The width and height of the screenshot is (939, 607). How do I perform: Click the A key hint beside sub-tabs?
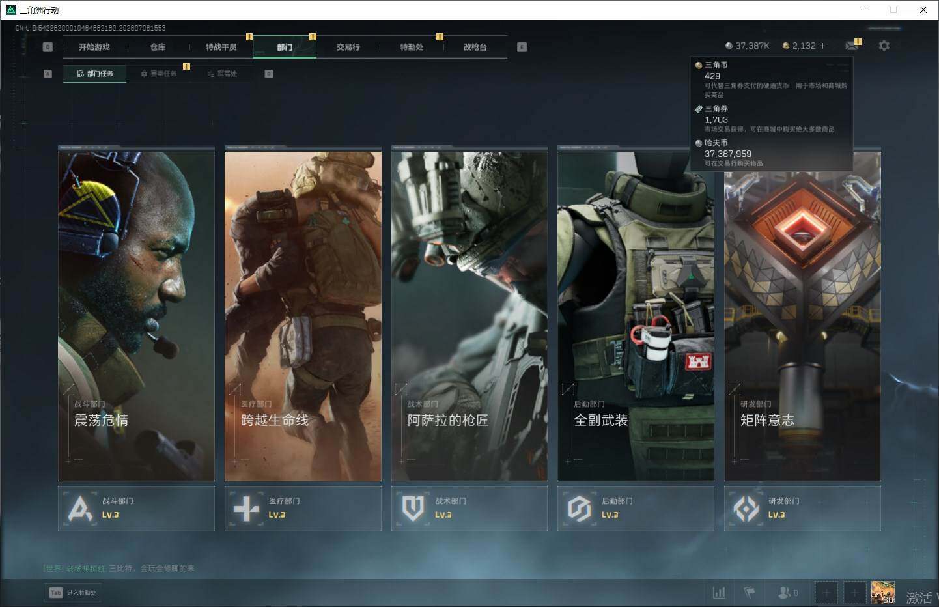click(48, 74)
